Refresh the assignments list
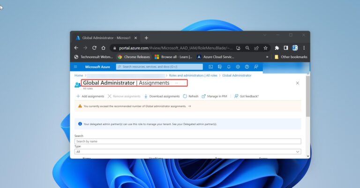 [191, 96]
